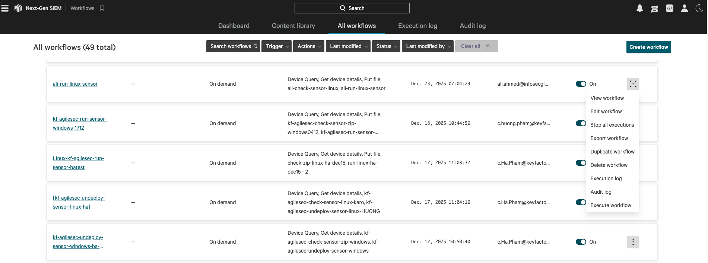
Task: Click the CrowdStrike falcon logo
Action: click(18, 8)
